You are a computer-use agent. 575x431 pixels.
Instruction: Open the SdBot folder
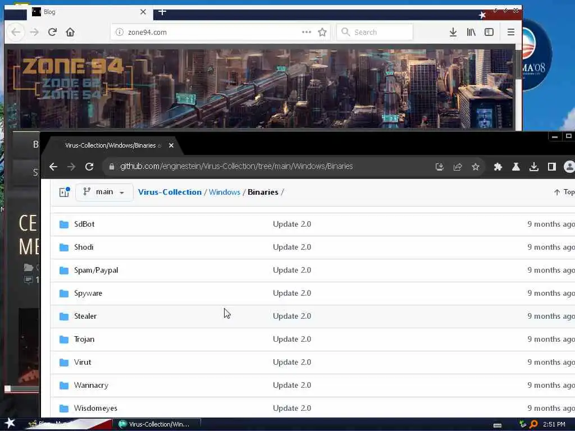[x=84, y=224]
